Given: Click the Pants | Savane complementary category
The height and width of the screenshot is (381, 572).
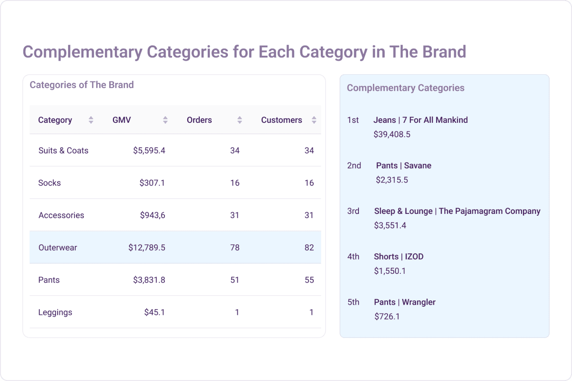Looking at the screenshot, I should click(x=403, y=165).
